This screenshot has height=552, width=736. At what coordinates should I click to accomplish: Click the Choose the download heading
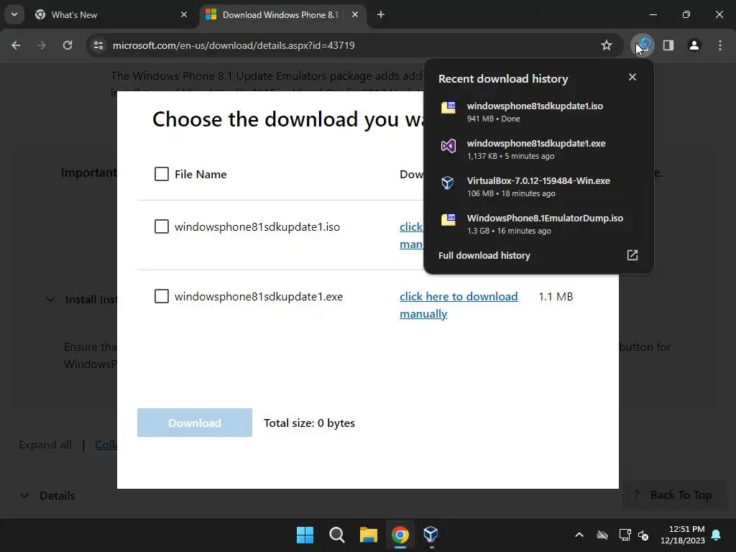tap(287, 119)
